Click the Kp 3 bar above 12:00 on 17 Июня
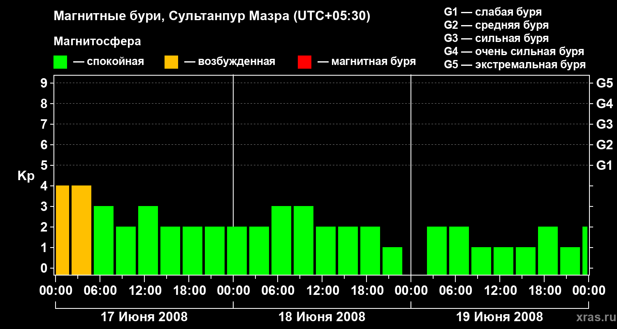This screenshot has width=617, height=329. point(148,240)
